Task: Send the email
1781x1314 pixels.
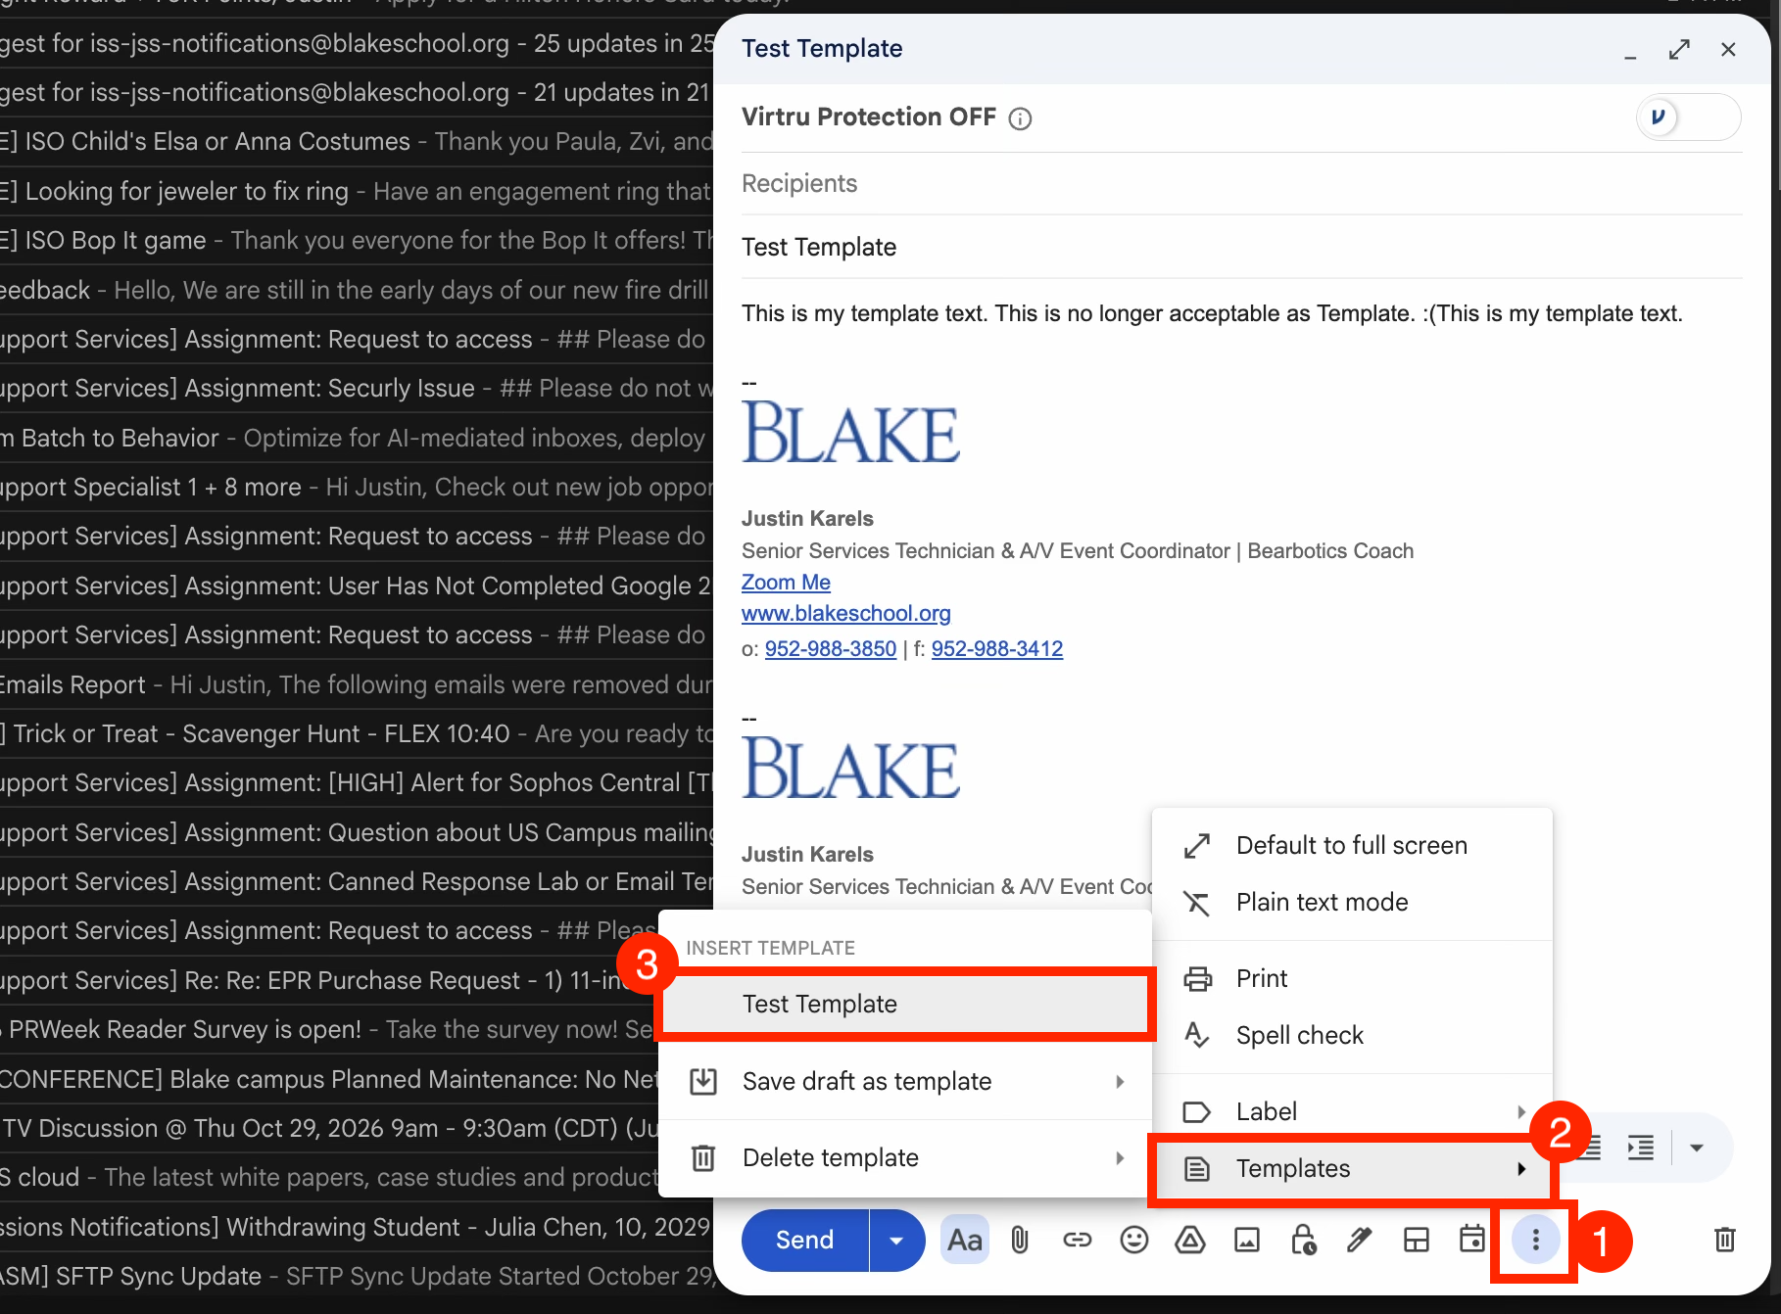Action: tap(804, 1241)
